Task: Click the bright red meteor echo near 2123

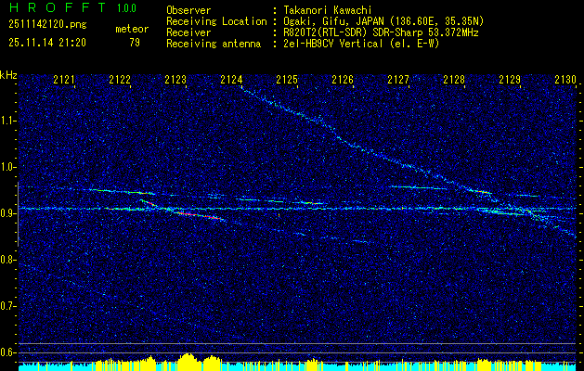Action: pyautogui.click(x=199, y=215)
